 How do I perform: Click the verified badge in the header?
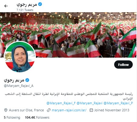[x=40, y=4]
